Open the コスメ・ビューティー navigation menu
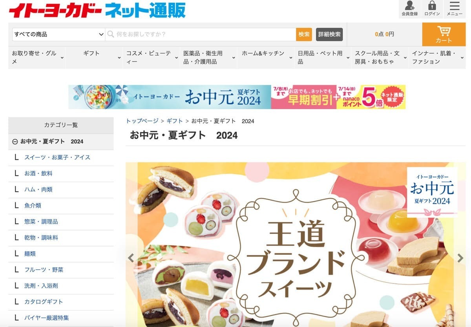This screenshot has width=471, height=327. (152, 57)
